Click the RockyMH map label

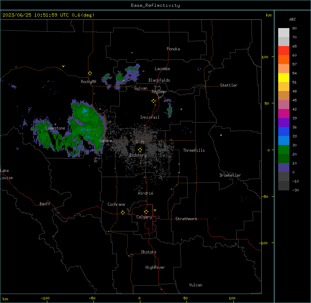[88, 82]
